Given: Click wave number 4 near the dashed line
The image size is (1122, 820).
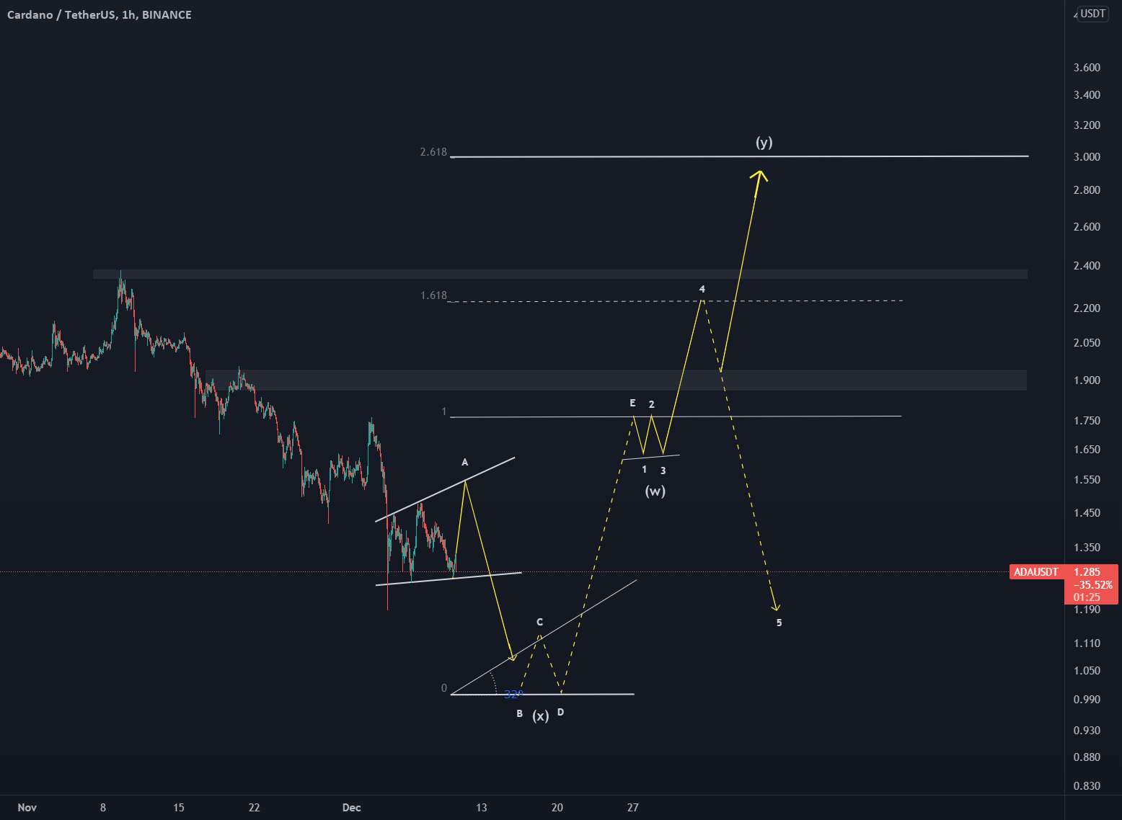Looking at the screenshot, I should tap(702, 289).
